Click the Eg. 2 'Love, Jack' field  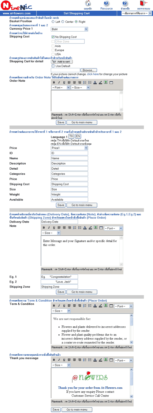pos(59,281)
